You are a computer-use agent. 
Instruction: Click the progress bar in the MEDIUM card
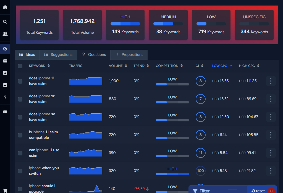168,24
